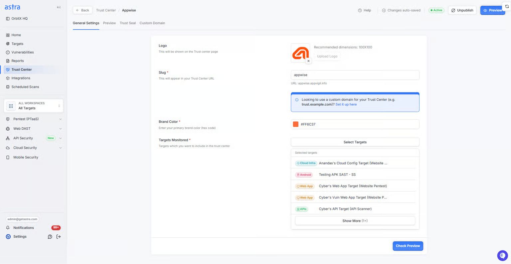
Task: Click the Mobile Security phone icon
Action: pyautogui.click(x=8, y=158)
